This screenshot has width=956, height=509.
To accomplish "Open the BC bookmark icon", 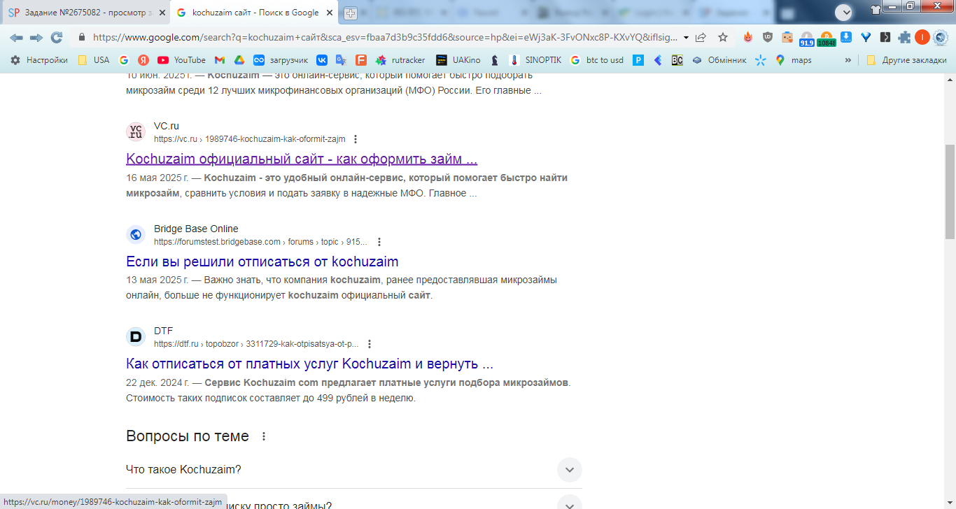I will (x=677, y=60).
